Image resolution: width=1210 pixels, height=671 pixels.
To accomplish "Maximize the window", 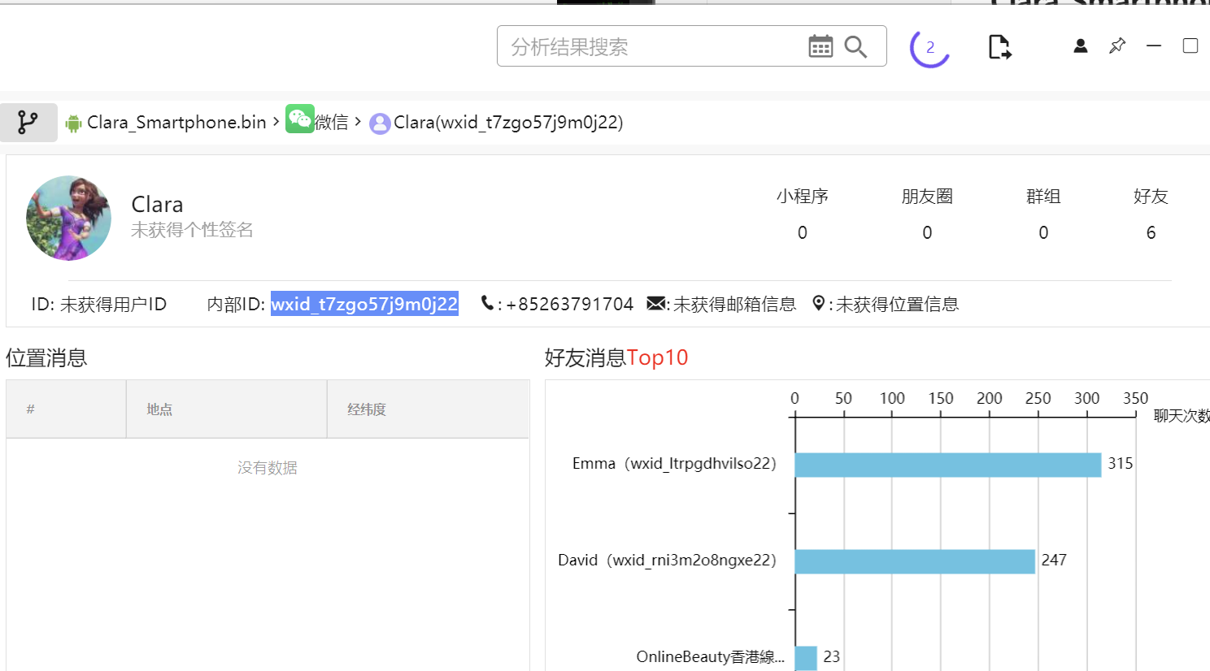I will click(1190, 45).
